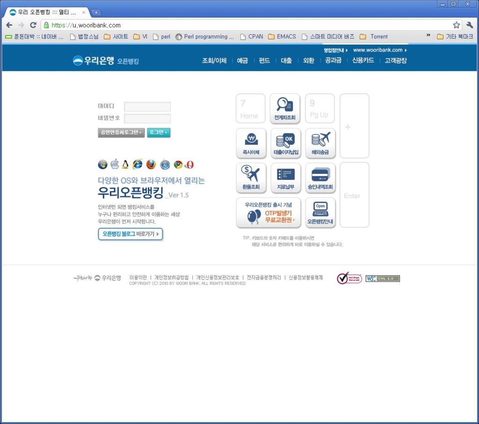
Task: Open the CPAN bookmark
Action: 251,37
